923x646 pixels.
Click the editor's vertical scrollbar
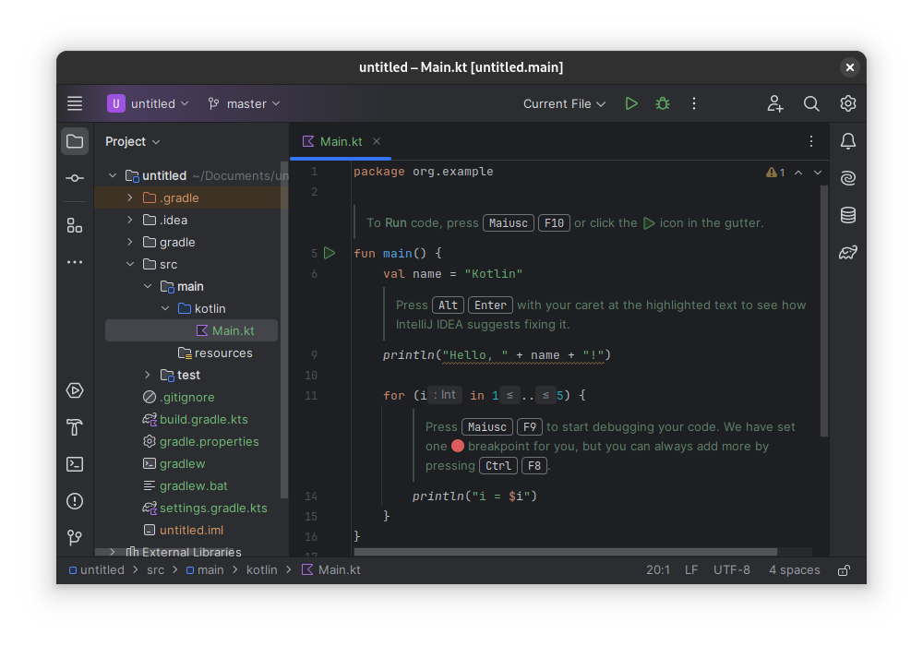point(824,314)
